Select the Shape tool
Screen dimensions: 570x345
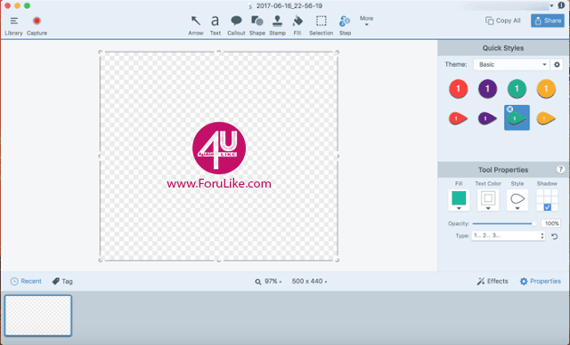(x=257, y=26)
